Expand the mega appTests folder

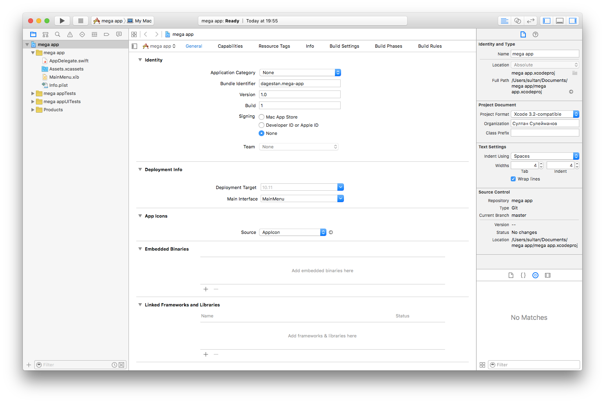(33, 93)
